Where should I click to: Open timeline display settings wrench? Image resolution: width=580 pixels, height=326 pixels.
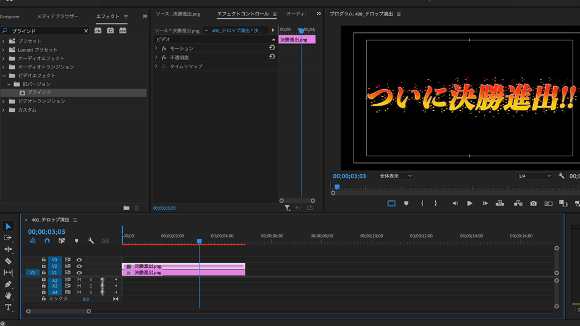point(91,241)
